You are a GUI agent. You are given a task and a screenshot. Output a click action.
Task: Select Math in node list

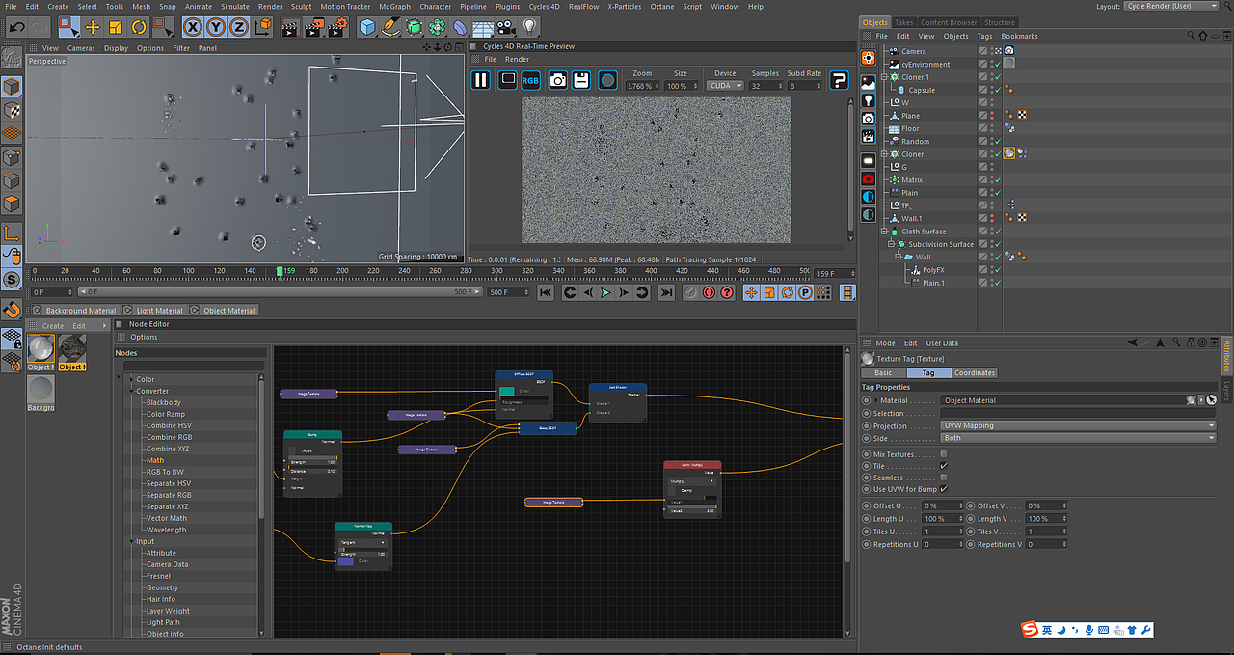pos(155,460)
